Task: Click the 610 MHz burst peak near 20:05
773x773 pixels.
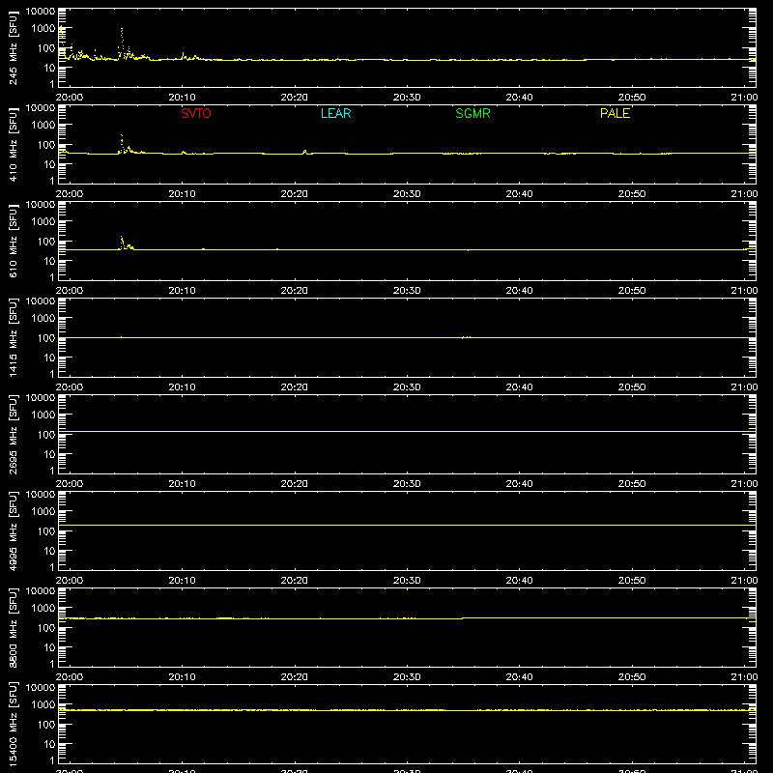Action: point(122,238)
